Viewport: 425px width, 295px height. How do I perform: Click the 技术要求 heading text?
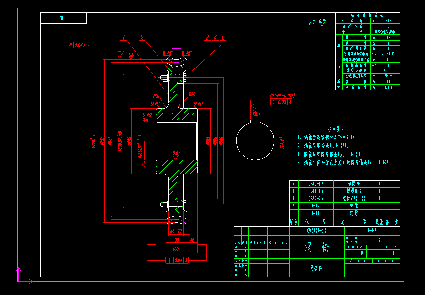click(x=336, y=129)
